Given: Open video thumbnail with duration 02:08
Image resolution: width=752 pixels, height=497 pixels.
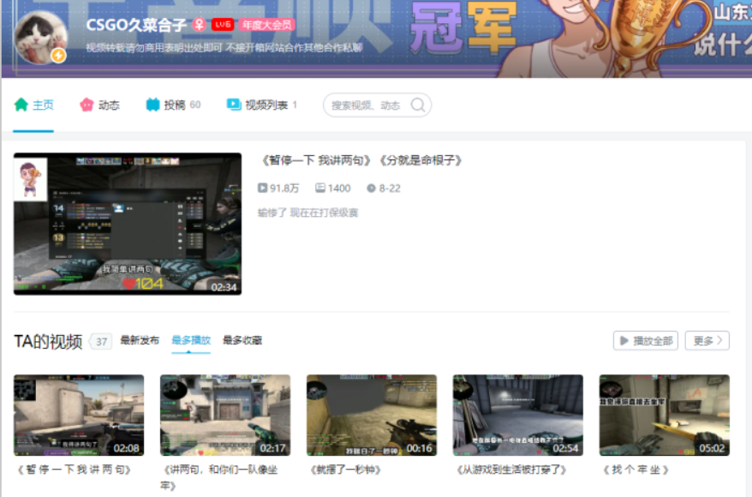Looking at the screenshot, I should pos(79,415).
